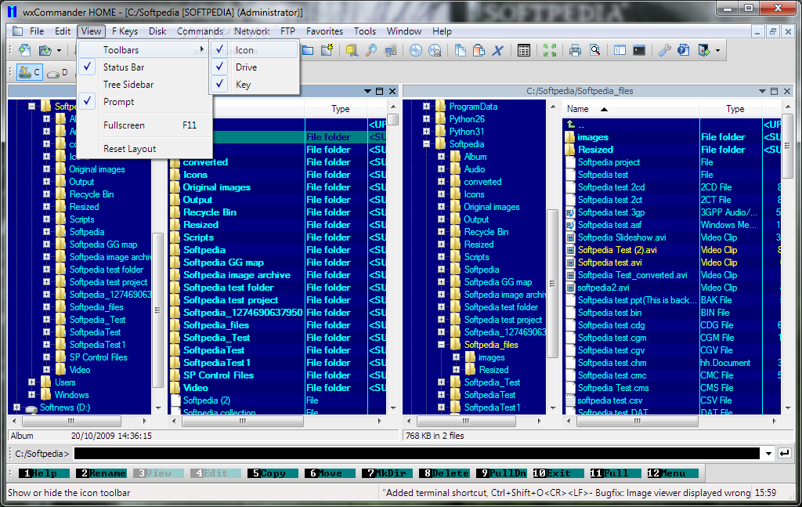This screenshot has height=507, width=802.
Task: Click the wrench settings toolbar icon
Action: pos(664,50)
